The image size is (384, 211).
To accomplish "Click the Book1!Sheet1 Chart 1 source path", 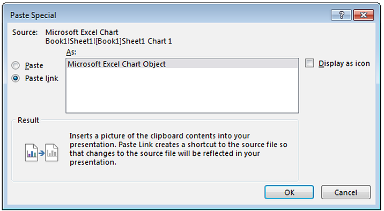I will pos(109,41).
